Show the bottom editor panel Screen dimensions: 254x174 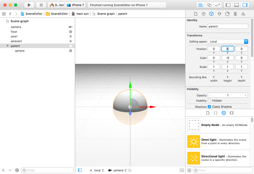182,170
